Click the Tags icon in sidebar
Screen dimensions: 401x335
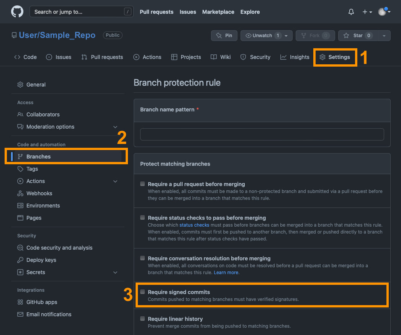tap(20, 169)
